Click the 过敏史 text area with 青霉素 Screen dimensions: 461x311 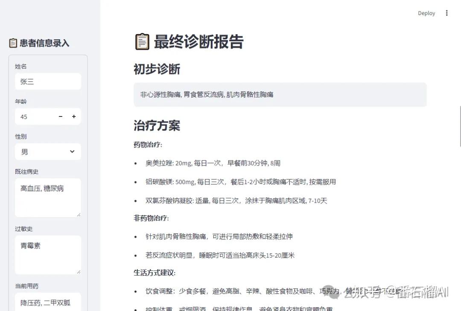coord(48,255)
